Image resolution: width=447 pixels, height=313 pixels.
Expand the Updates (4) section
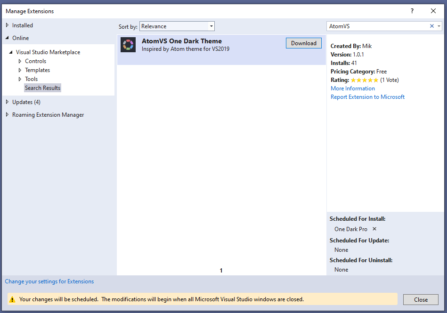(x=7, y=102)
